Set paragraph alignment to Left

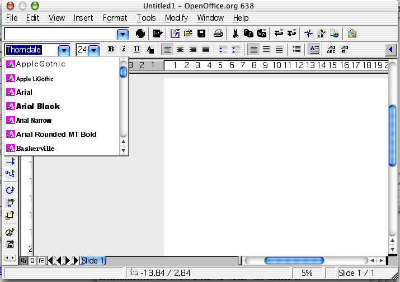click(x=167, y=50)
